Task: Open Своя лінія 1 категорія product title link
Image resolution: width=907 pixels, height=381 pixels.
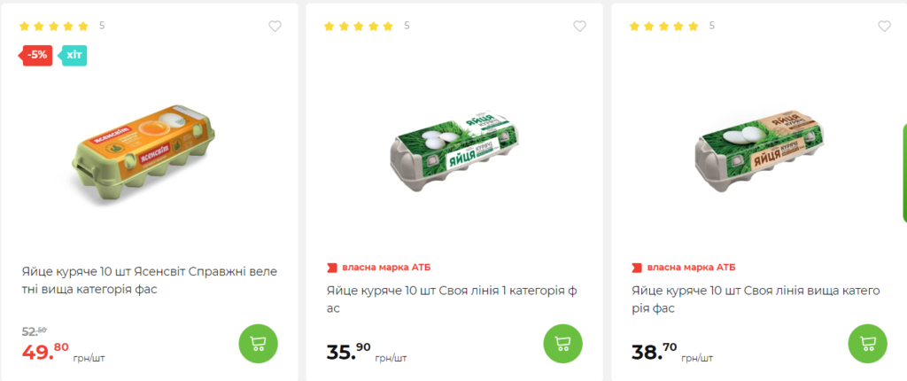Action: (452, 299)
